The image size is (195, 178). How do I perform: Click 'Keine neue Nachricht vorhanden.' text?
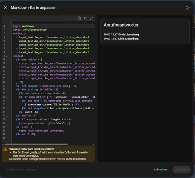point(41,131)
